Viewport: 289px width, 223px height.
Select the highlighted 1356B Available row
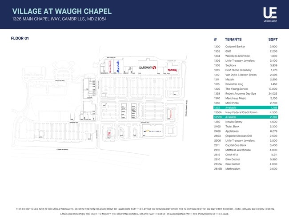246,117
